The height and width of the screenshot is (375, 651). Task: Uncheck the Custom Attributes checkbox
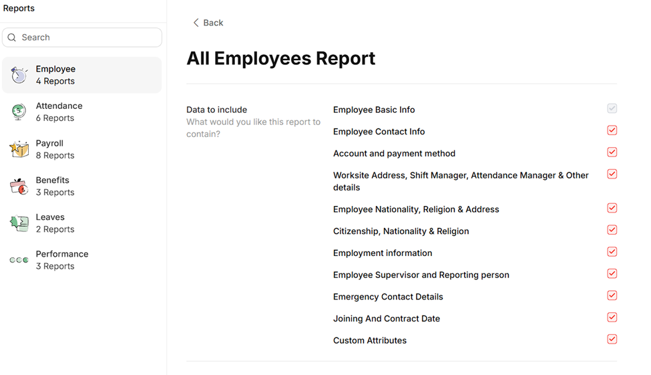pyautogui.click(x=612, y=340)
